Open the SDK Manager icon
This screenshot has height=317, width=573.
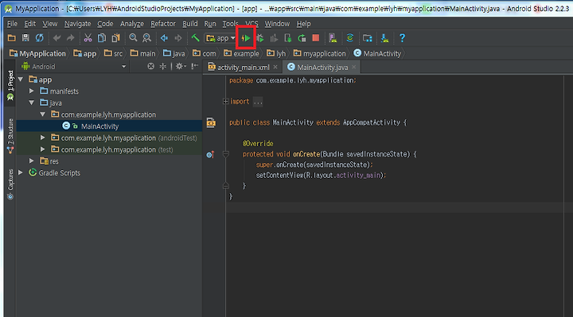coord(384,38)
